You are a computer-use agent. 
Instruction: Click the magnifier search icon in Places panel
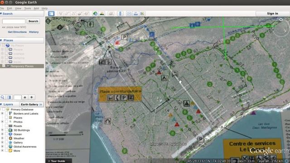point(3,97)
